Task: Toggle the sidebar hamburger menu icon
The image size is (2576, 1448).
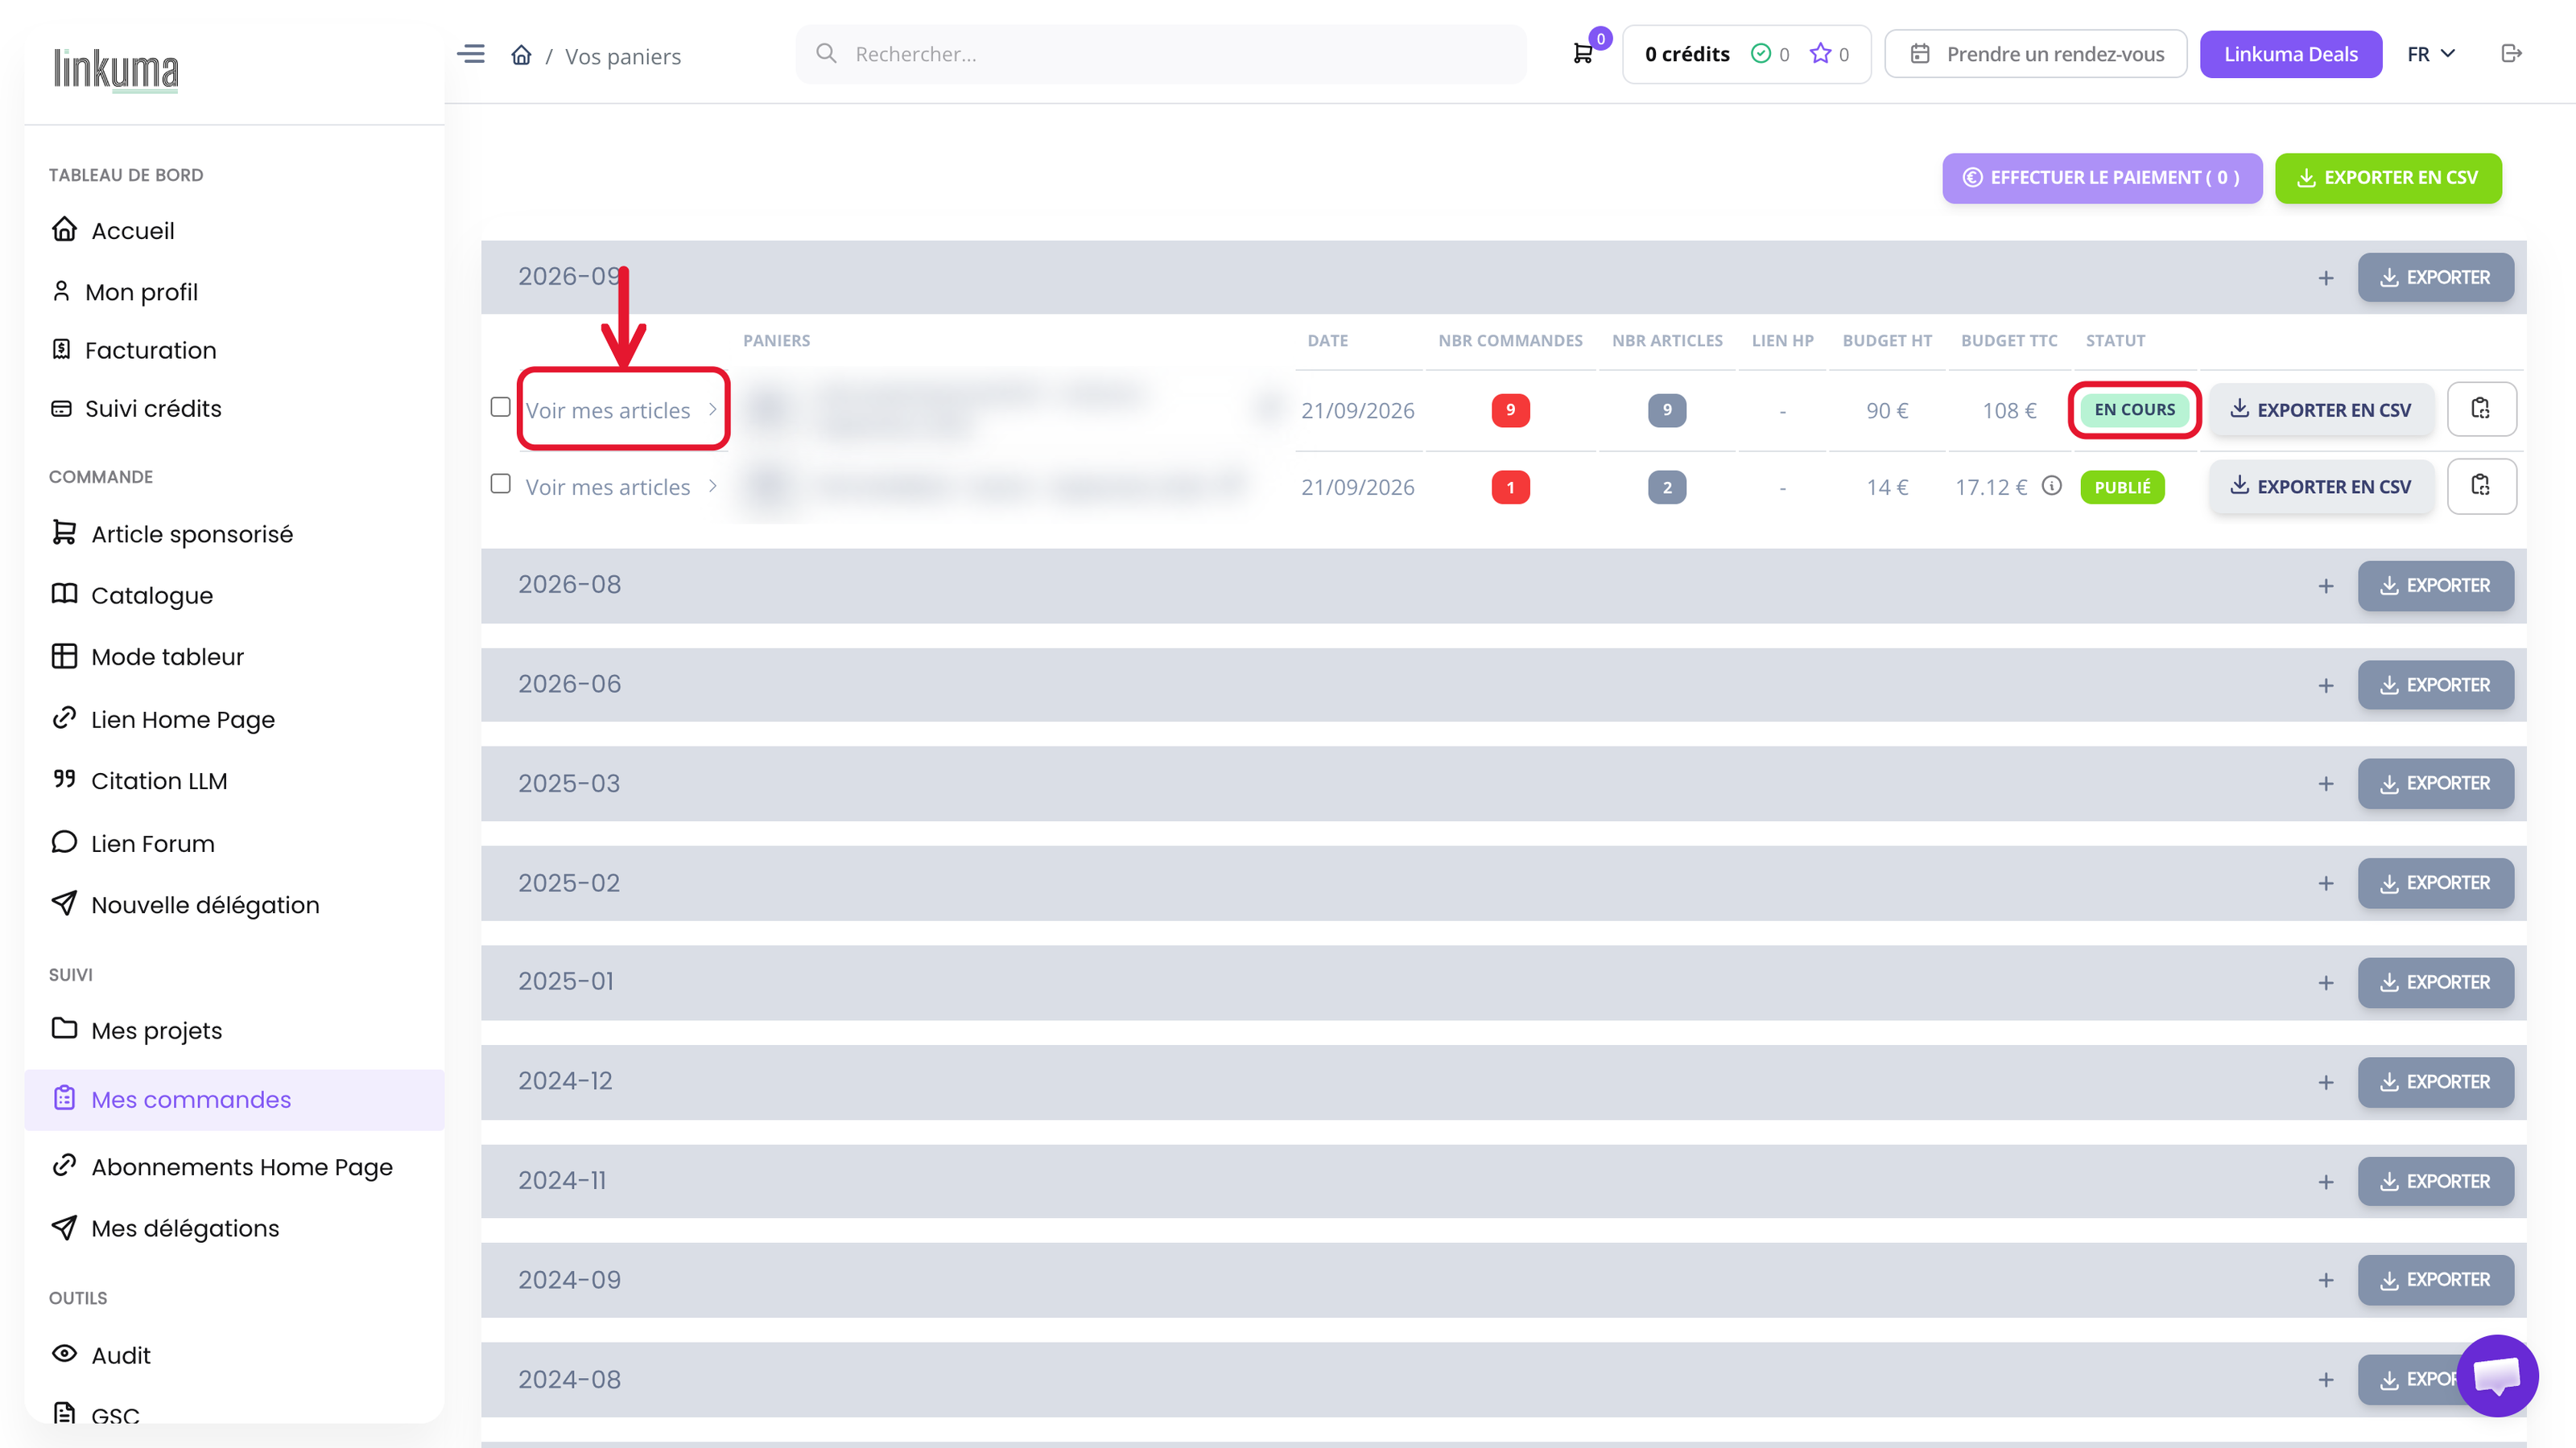Action: pyautogui.click(x=471, y=54)
